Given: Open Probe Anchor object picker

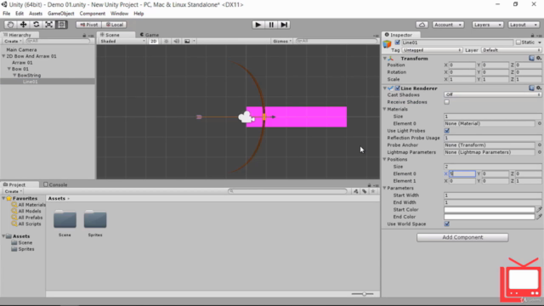Looking at the screenshot, I should [x=540, y=145].
